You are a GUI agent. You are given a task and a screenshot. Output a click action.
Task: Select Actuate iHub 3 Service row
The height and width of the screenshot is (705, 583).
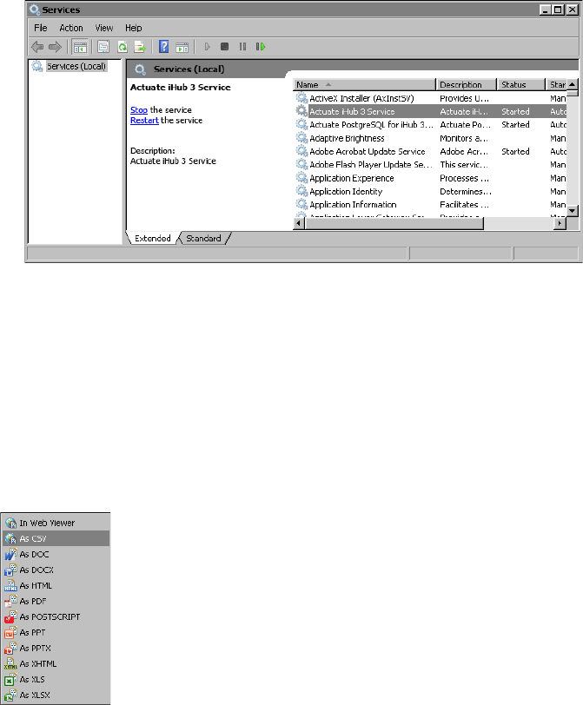430,111
